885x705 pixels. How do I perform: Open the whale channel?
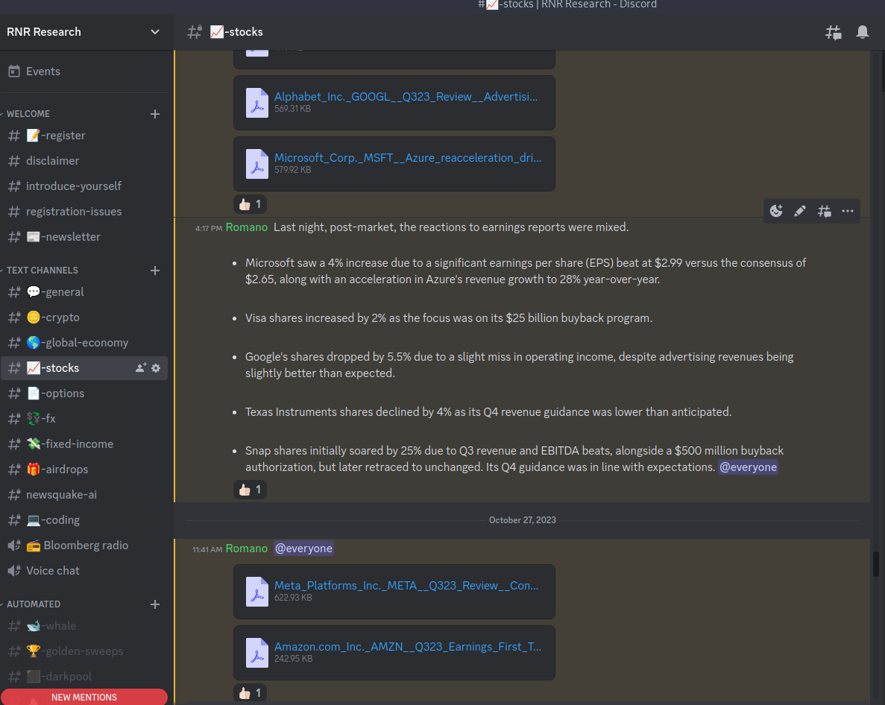[x=84, y=626]
